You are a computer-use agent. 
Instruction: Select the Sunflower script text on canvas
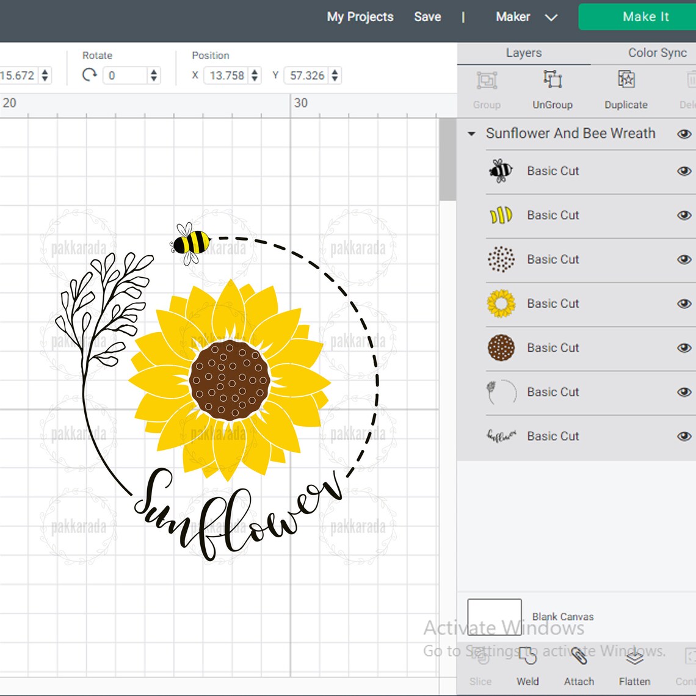pos(239,514)
